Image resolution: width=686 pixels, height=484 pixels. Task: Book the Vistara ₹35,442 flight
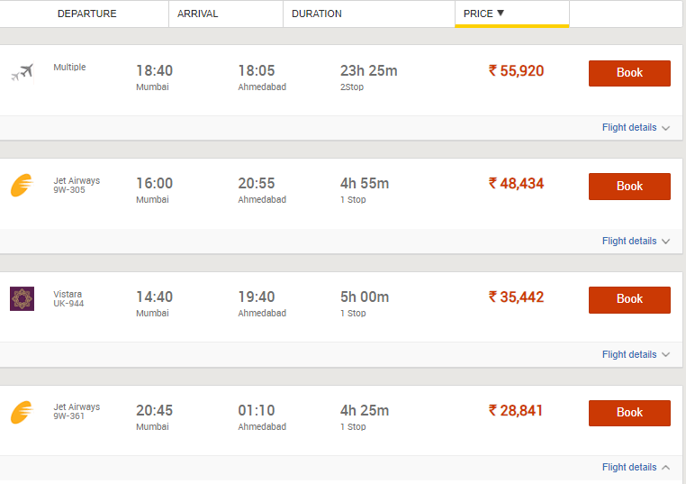(629, 299)
